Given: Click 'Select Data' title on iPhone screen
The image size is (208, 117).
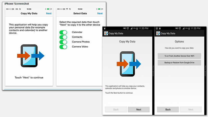Looking at the screenshot, I should [x=80, y=14].
